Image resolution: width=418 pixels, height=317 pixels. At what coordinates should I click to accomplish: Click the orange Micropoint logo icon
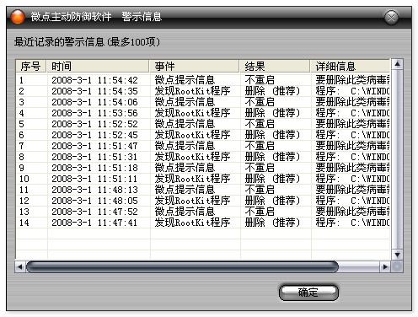click(18, 17)
